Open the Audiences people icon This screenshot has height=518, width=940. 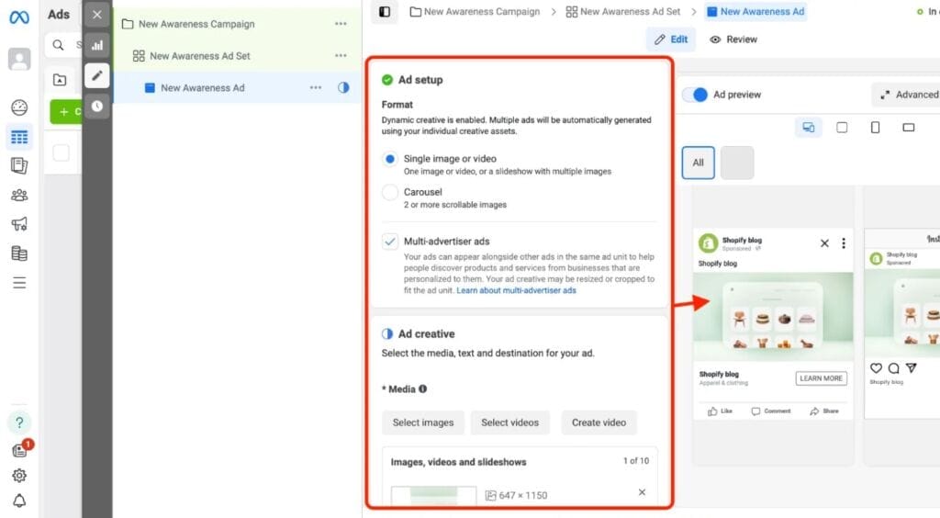19,195
